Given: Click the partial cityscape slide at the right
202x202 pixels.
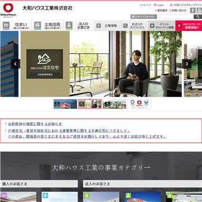Looking at the screenshot, I should click(193, 64).
